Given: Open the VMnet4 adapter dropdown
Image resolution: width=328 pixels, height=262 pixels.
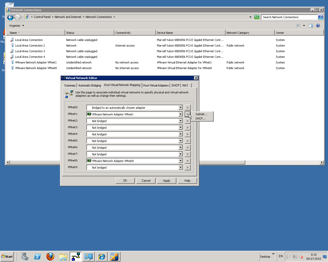Looking at the screenshot, I should [180, 134].
